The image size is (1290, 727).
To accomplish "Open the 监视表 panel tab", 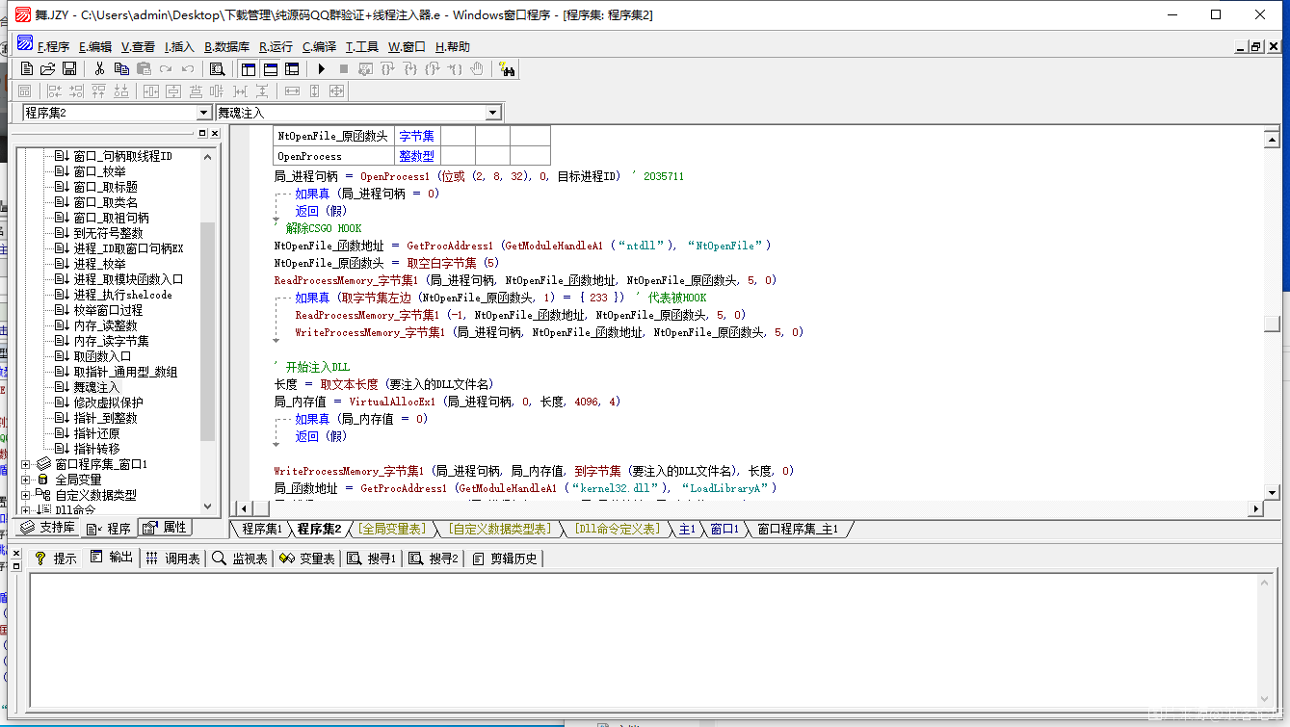I will point(240,558).
